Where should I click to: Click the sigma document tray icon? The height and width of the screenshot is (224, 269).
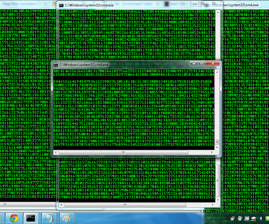pyautogui.click(x=233, y=218)
